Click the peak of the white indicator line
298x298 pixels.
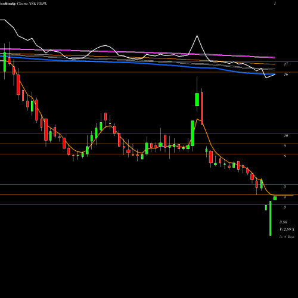197,36
